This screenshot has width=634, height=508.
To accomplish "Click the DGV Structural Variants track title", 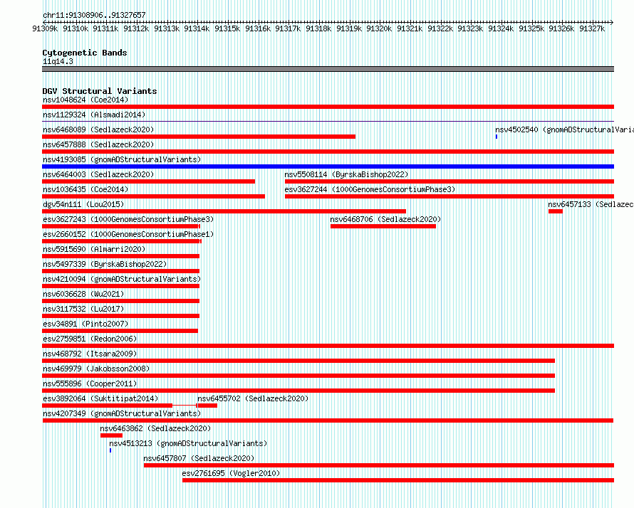I will click(100, 91).
